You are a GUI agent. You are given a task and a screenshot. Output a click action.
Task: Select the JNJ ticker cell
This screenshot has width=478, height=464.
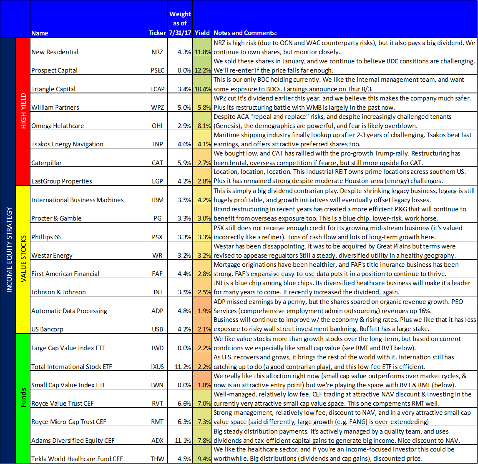(157, 287)
